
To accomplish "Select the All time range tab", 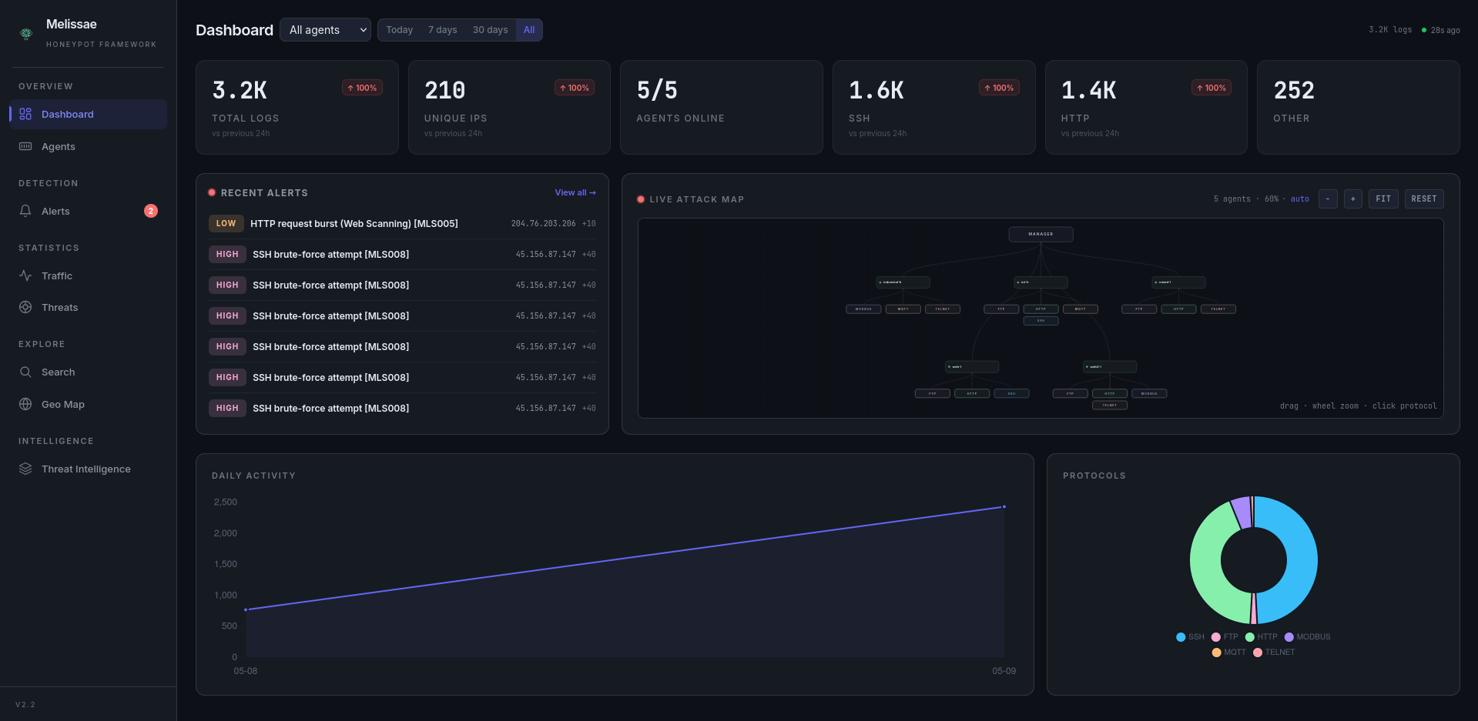I will click(x=529, y=30).
